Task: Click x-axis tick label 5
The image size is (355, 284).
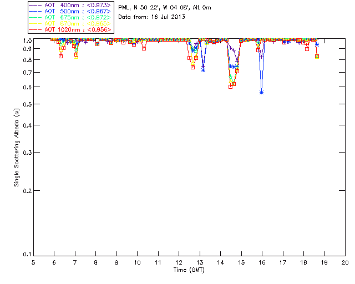Action: tap(33, 262)
